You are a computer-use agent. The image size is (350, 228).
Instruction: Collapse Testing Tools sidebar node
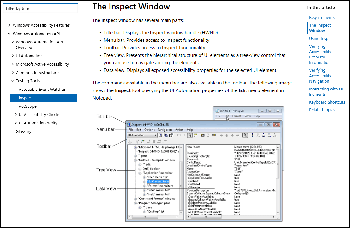(12, 81)
